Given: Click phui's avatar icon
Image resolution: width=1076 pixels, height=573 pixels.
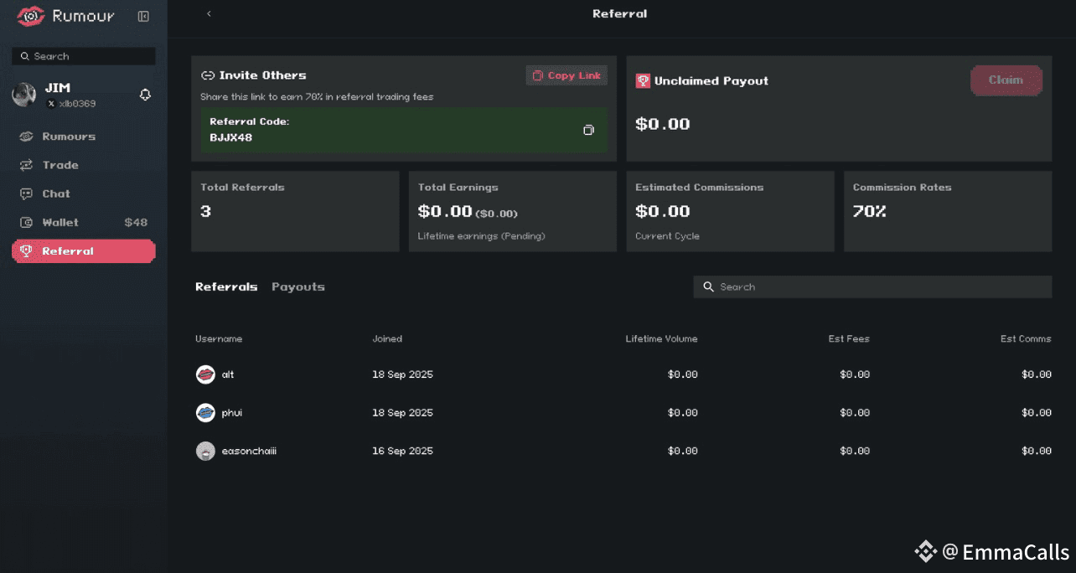Looking at the screenshot, I should tap(205, 412).
